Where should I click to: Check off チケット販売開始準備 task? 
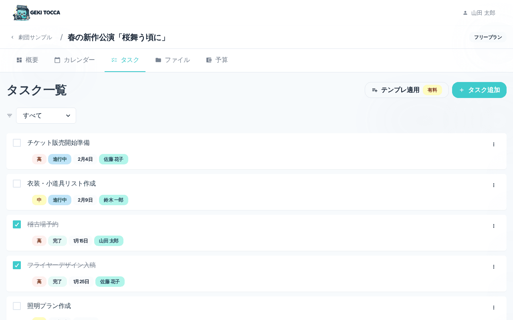coord(17,143)
